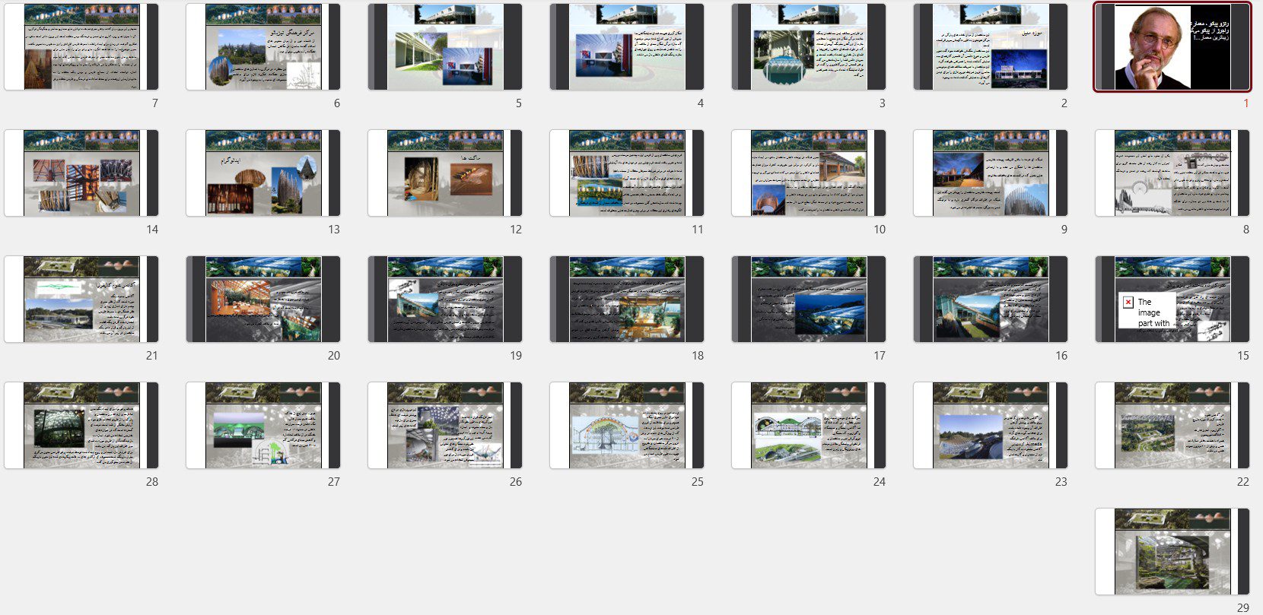The height and width of the screenshot is (615, 1263).
Task: Click slide 25 with the tree section drawing
Action: pyautogui.click(x=626, y=426)
